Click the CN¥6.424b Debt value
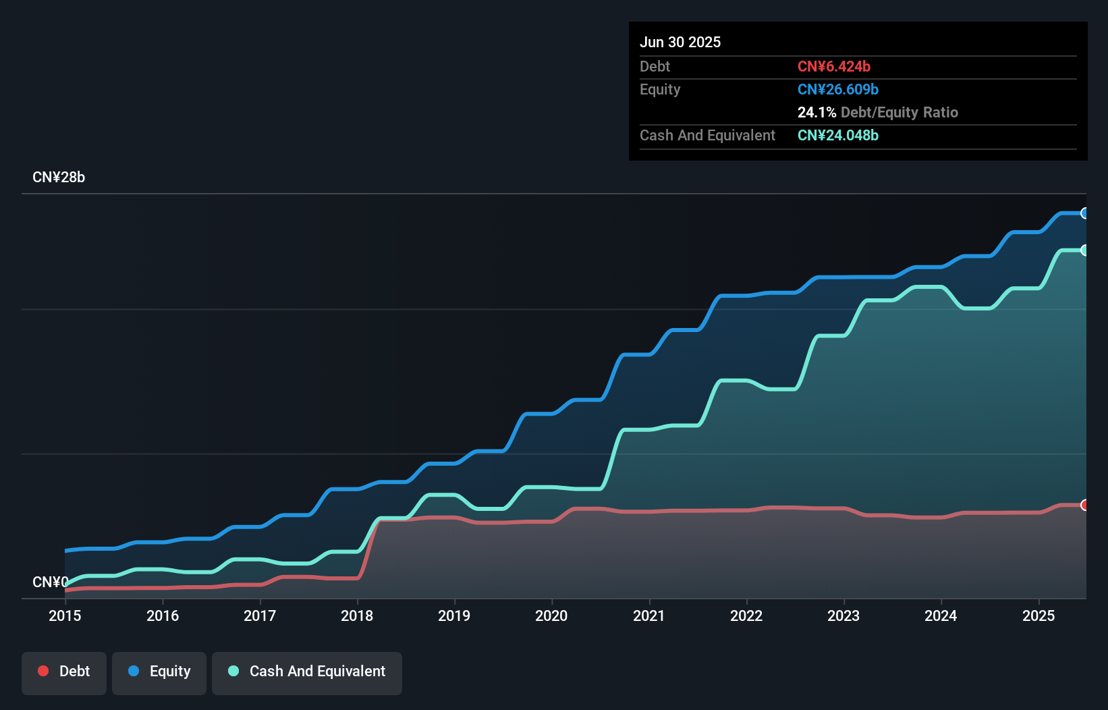 (x=835, y=67)
